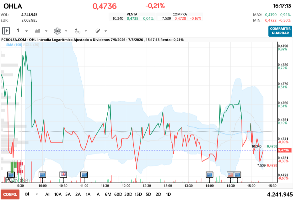297x201 pixels.
Task: Click the large red 0,4736 header price
Action: 105,6
